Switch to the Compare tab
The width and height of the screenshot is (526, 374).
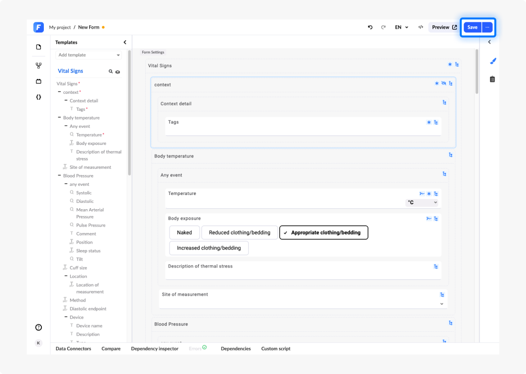[x=111, y=349]
